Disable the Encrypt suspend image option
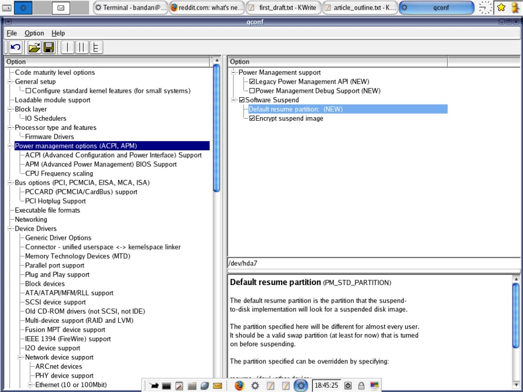 coord(252,118)
